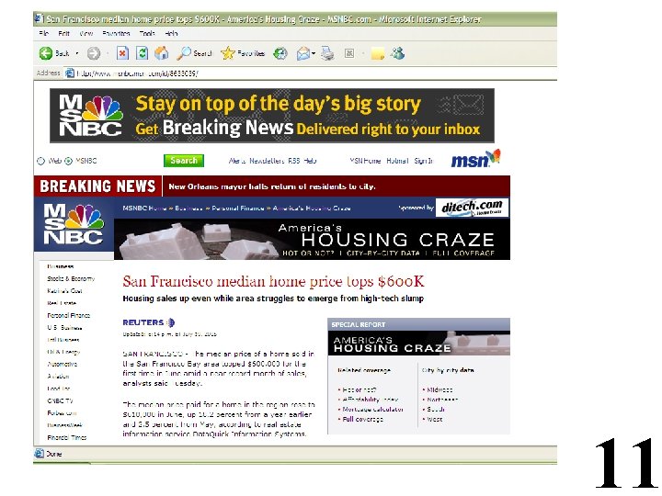The image size is (662, 496).
Task: Click the Full coverage related link
Action: pyautogui.click(x=362, y=419)
